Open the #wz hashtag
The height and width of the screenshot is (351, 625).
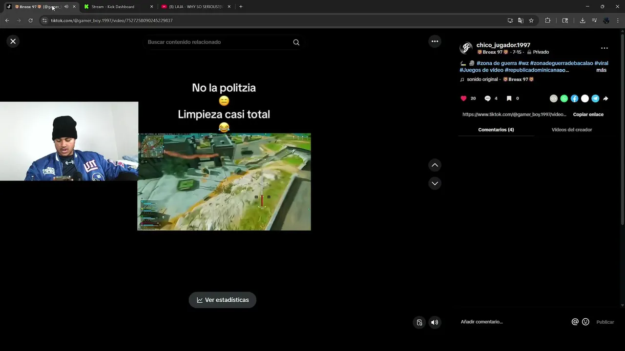coord(523,63)
